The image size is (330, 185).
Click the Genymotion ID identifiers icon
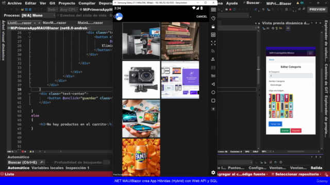click(213, 34)
